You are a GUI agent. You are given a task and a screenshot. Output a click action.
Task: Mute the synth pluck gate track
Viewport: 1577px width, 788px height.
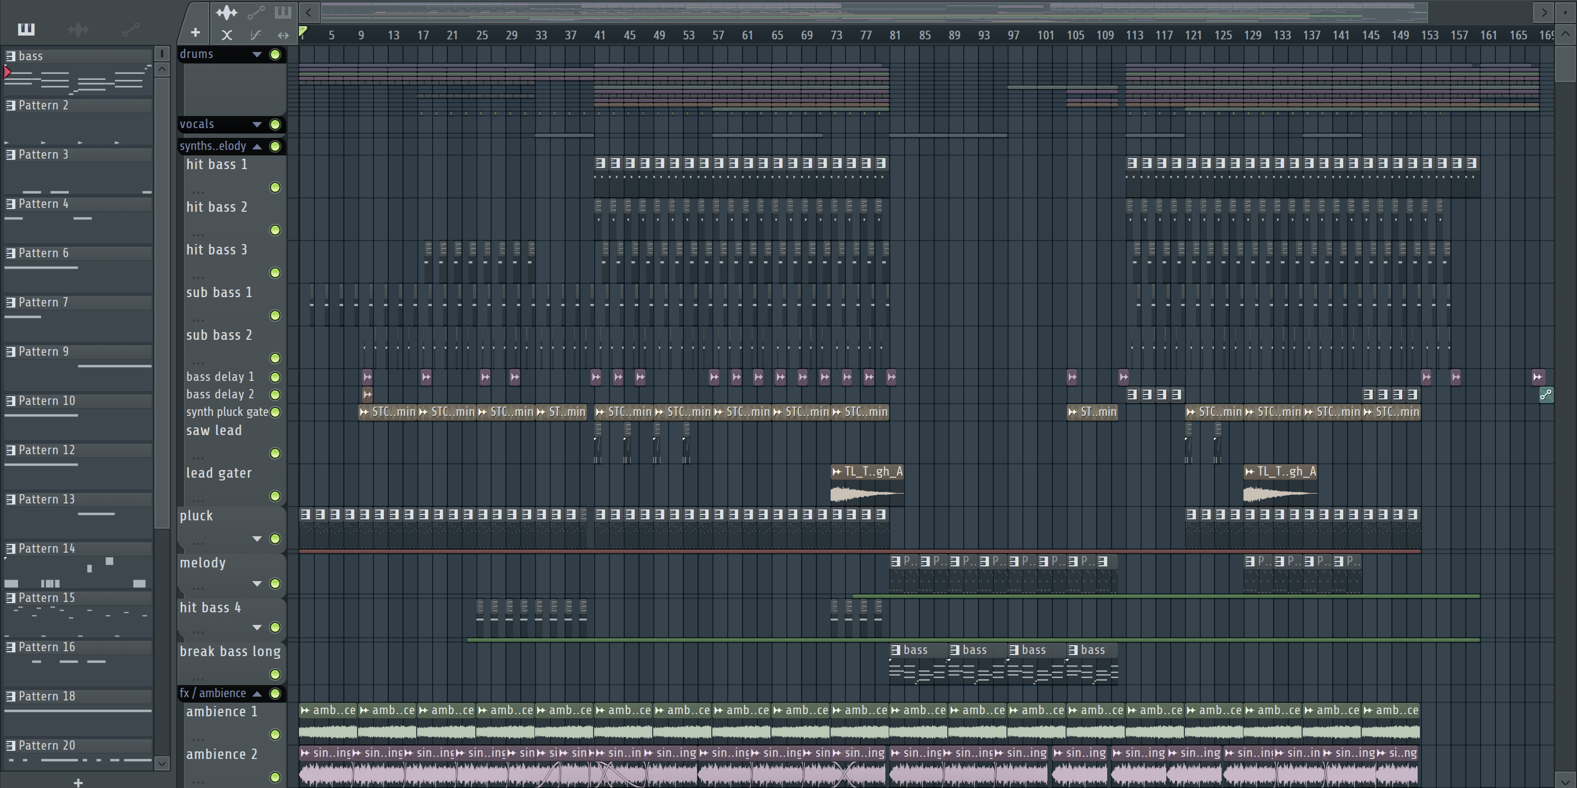275,413
